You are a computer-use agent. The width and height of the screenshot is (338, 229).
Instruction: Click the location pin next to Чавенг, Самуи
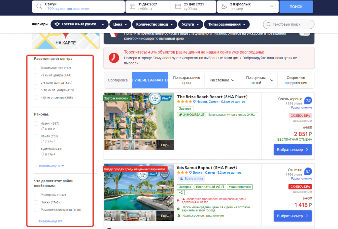click(194, 101)
